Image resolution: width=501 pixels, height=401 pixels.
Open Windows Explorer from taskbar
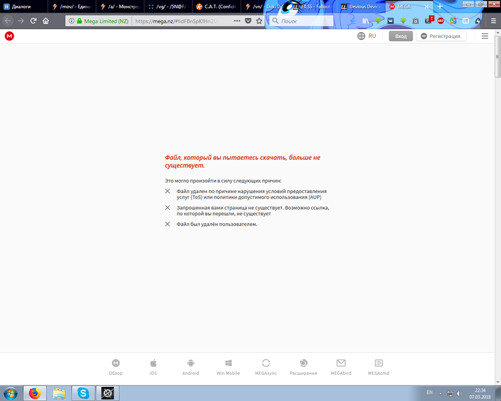(59, 393)
